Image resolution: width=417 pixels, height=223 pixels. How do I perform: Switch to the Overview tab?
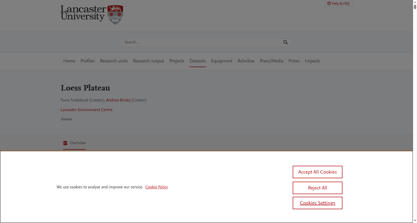(x=75, y=143)
